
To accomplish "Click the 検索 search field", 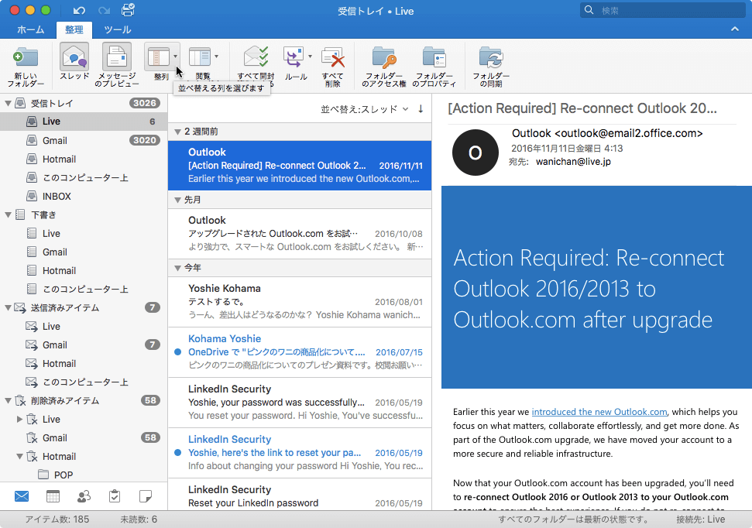I will (x=663, y=10).
